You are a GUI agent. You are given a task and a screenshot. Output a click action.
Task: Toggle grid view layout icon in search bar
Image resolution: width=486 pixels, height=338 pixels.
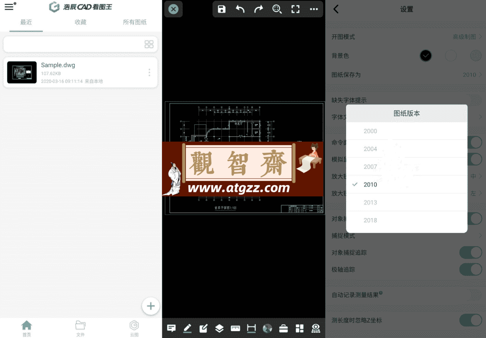149,44
